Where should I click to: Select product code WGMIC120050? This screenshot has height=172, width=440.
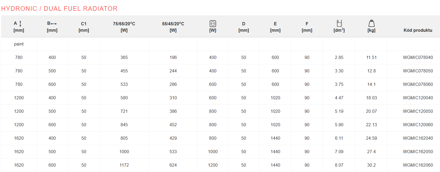(418, 111)
